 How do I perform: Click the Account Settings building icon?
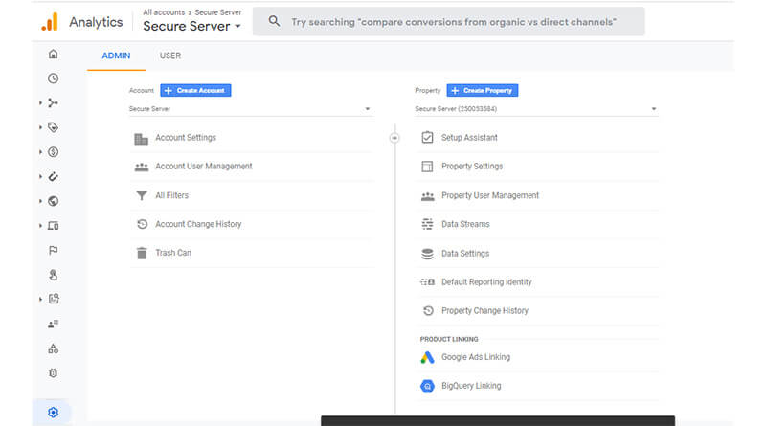141,139
